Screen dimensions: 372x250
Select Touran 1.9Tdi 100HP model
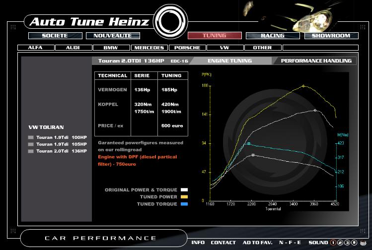(62, 137)
